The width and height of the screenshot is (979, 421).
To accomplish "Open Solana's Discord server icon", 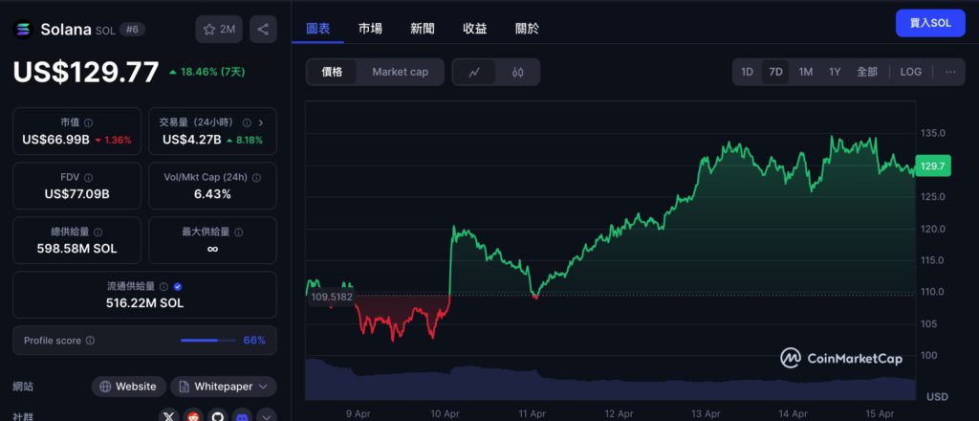I will (242, 416).
